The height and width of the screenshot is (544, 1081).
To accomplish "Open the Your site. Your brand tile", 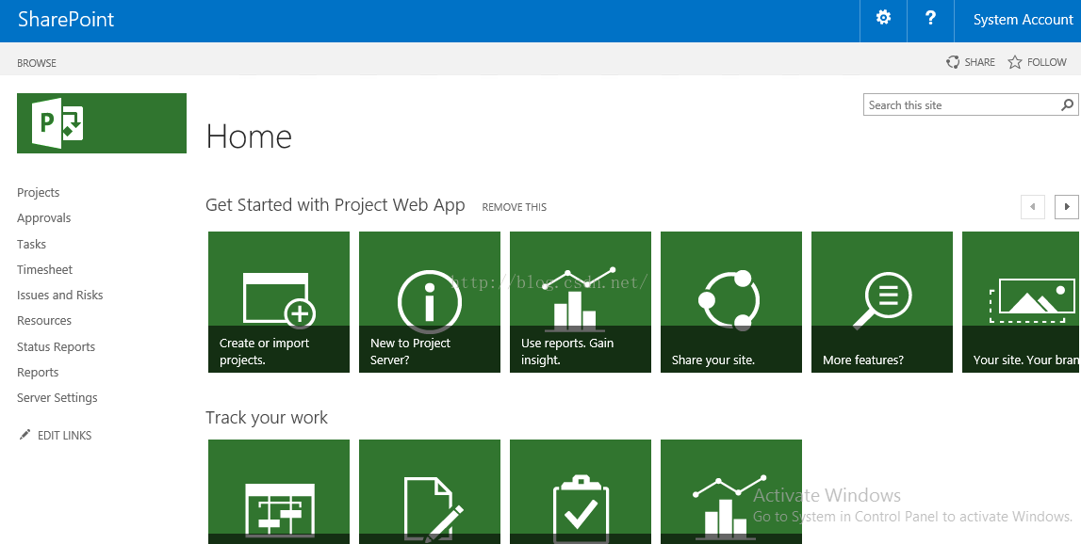I will (x=1022, y=301).
